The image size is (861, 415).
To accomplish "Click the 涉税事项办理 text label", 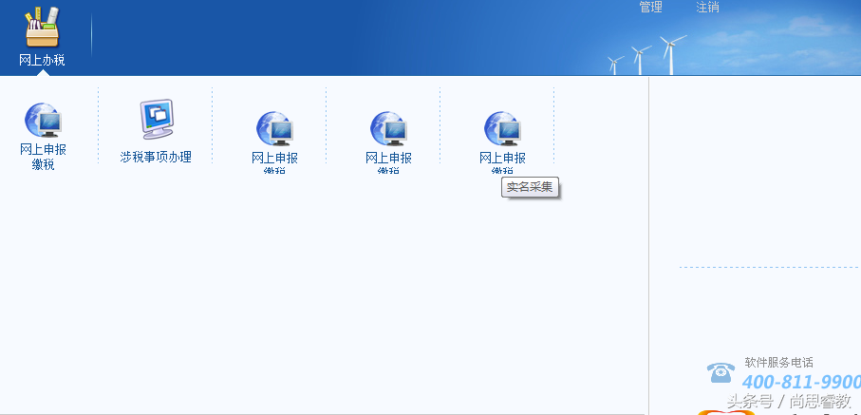I will [156, 157].
